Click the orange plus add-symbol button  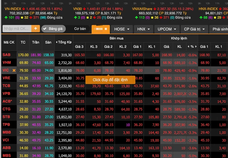(x=35, y=29)
